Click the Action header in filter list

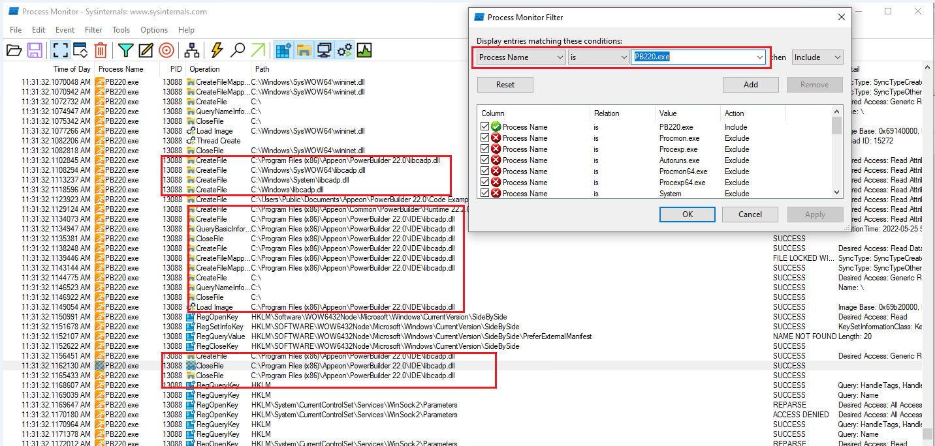pos(735,113)
